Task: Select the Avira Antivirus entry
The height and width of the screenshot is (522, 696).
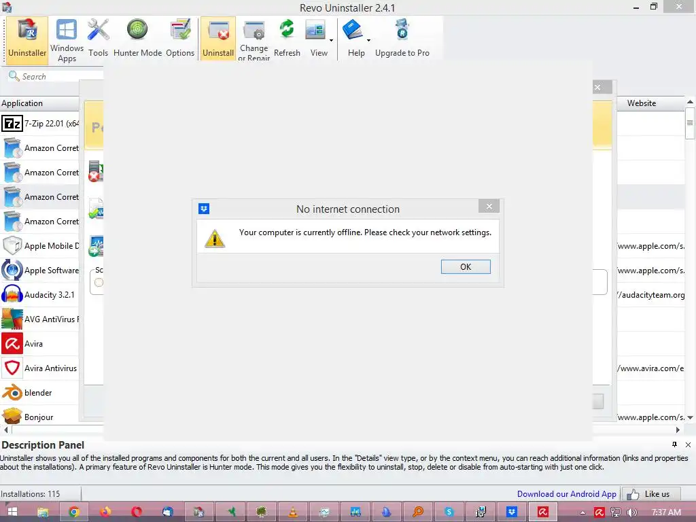Action: click(40, 368)
